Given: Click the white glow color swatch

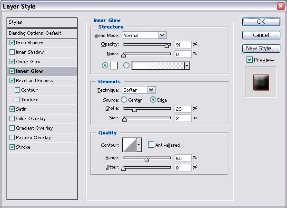Looking at the screenshot, I should click(114, 66).
